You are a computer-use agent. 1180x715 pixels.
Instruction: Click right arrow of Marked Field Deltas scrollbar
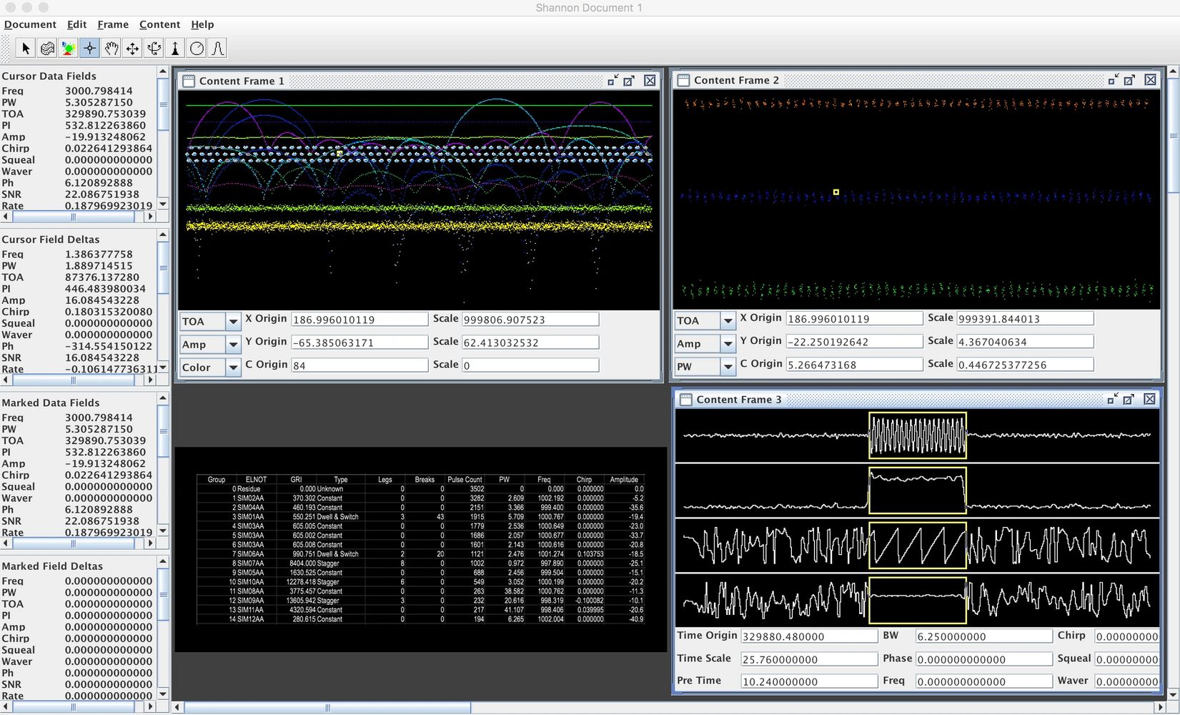pos(149,706)
